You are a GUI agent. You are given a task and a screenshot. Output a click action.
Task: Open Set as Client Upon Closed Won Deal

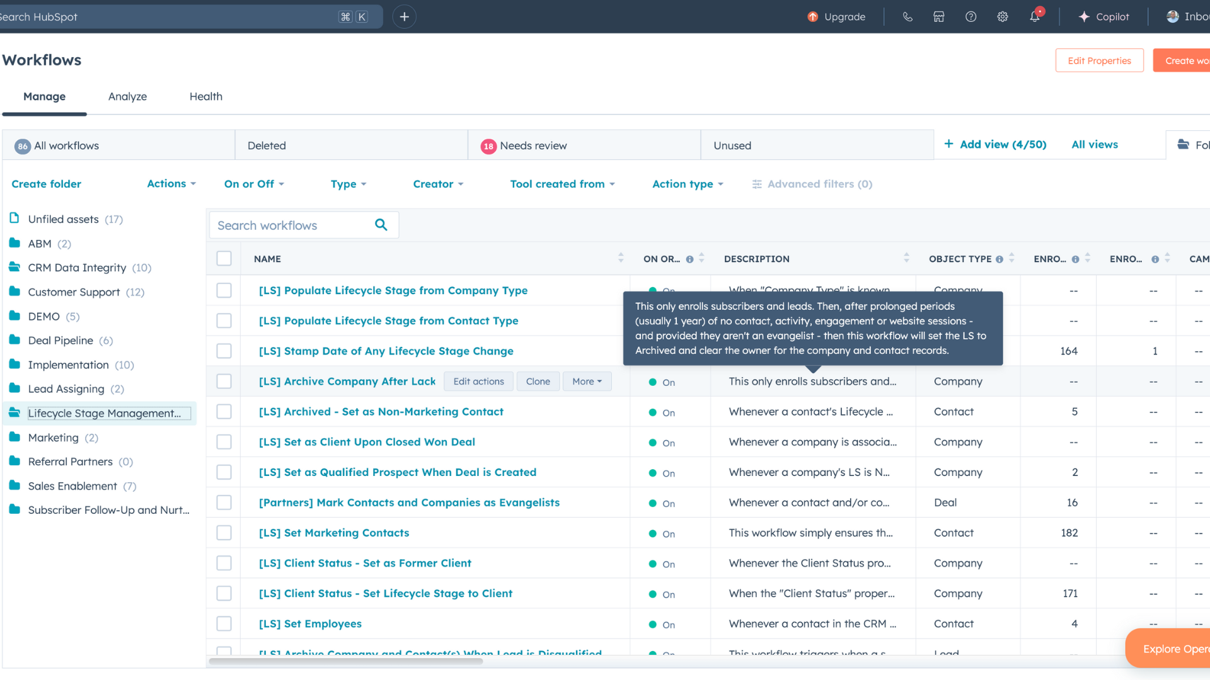(367, 442)
